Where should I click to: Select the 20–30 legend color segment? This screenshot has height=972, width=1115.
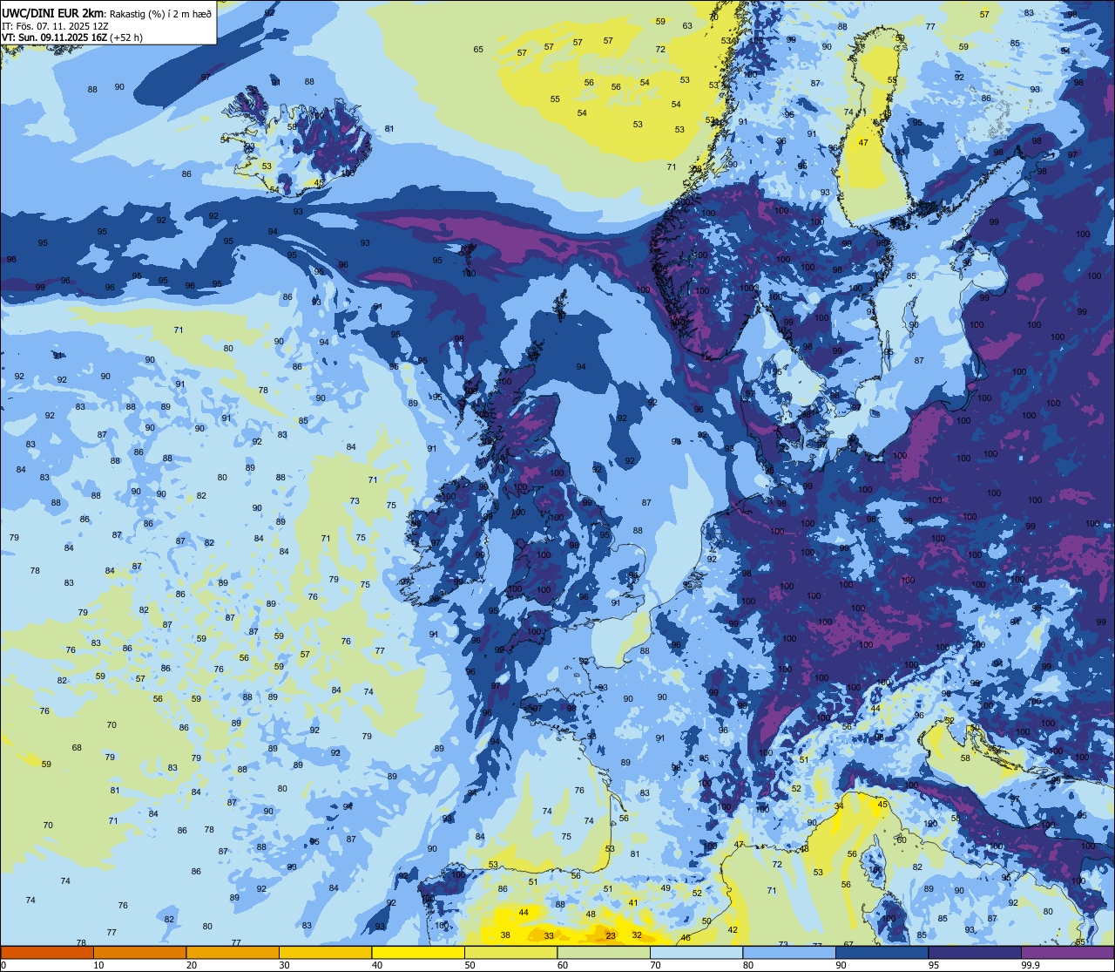(x=233, y=952)
